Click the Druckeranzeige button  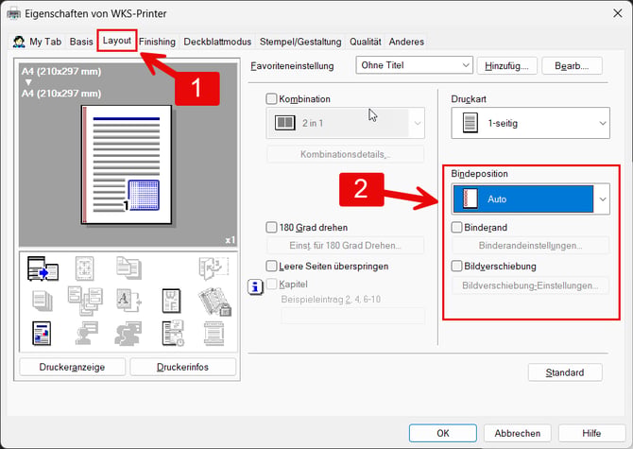(x=72, y=367)
